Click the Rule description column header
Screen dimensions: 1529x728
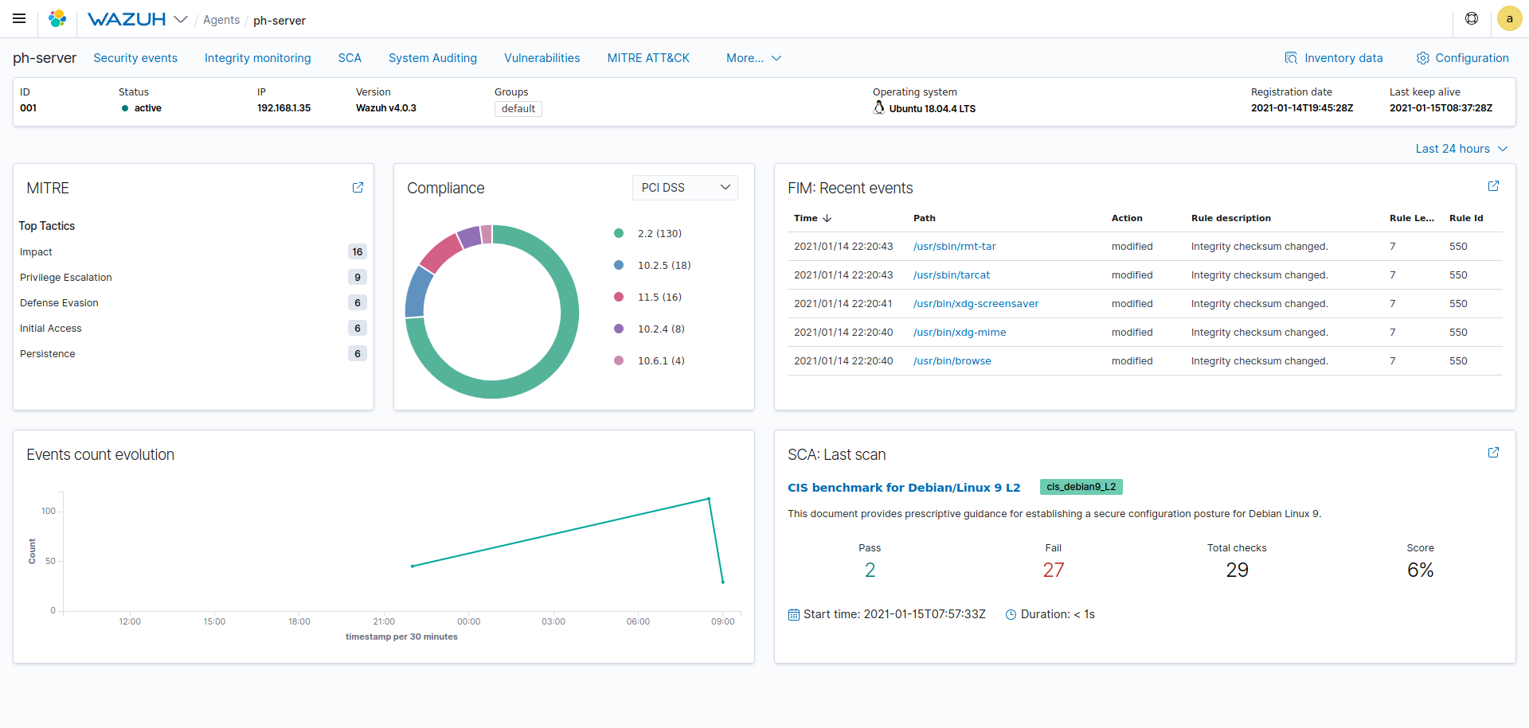[1231, 218]
